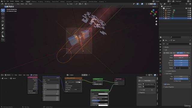
Task: Open the light Color swatch
Action: [x=181, y=55]
